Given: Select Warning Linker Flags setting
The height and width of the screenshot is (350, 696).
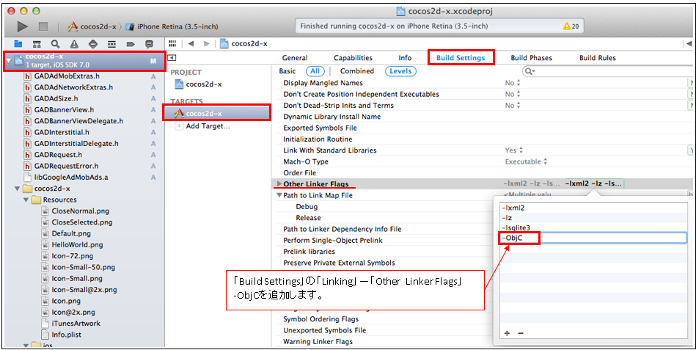Looking at the screenshot, I should tap(318, 341).
